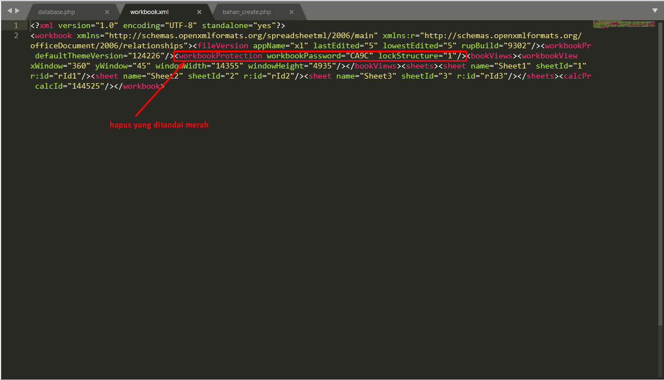This screenshot has height=380, width=664.
Task: Click the workbookPassword value "CA9C"
Action: [359, 56]
